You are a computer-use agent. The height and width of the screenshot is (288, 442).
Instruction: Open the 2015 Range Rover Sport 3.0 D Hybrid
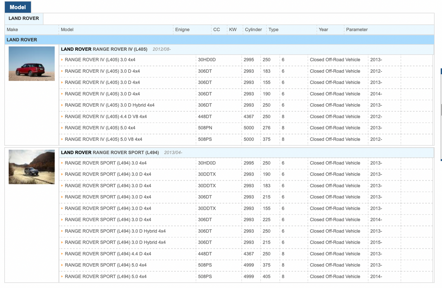(x=115, y=242)
